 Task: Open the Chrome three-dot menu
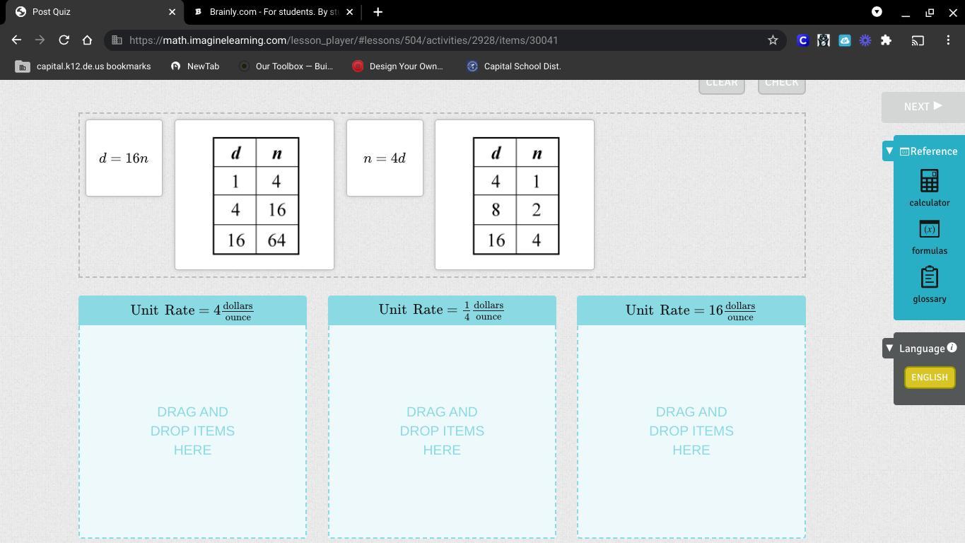(x=948, y=40)
